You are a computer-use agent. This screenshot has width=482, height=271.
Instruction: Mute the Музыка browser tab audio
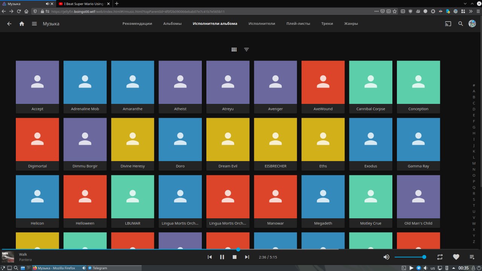48,3
